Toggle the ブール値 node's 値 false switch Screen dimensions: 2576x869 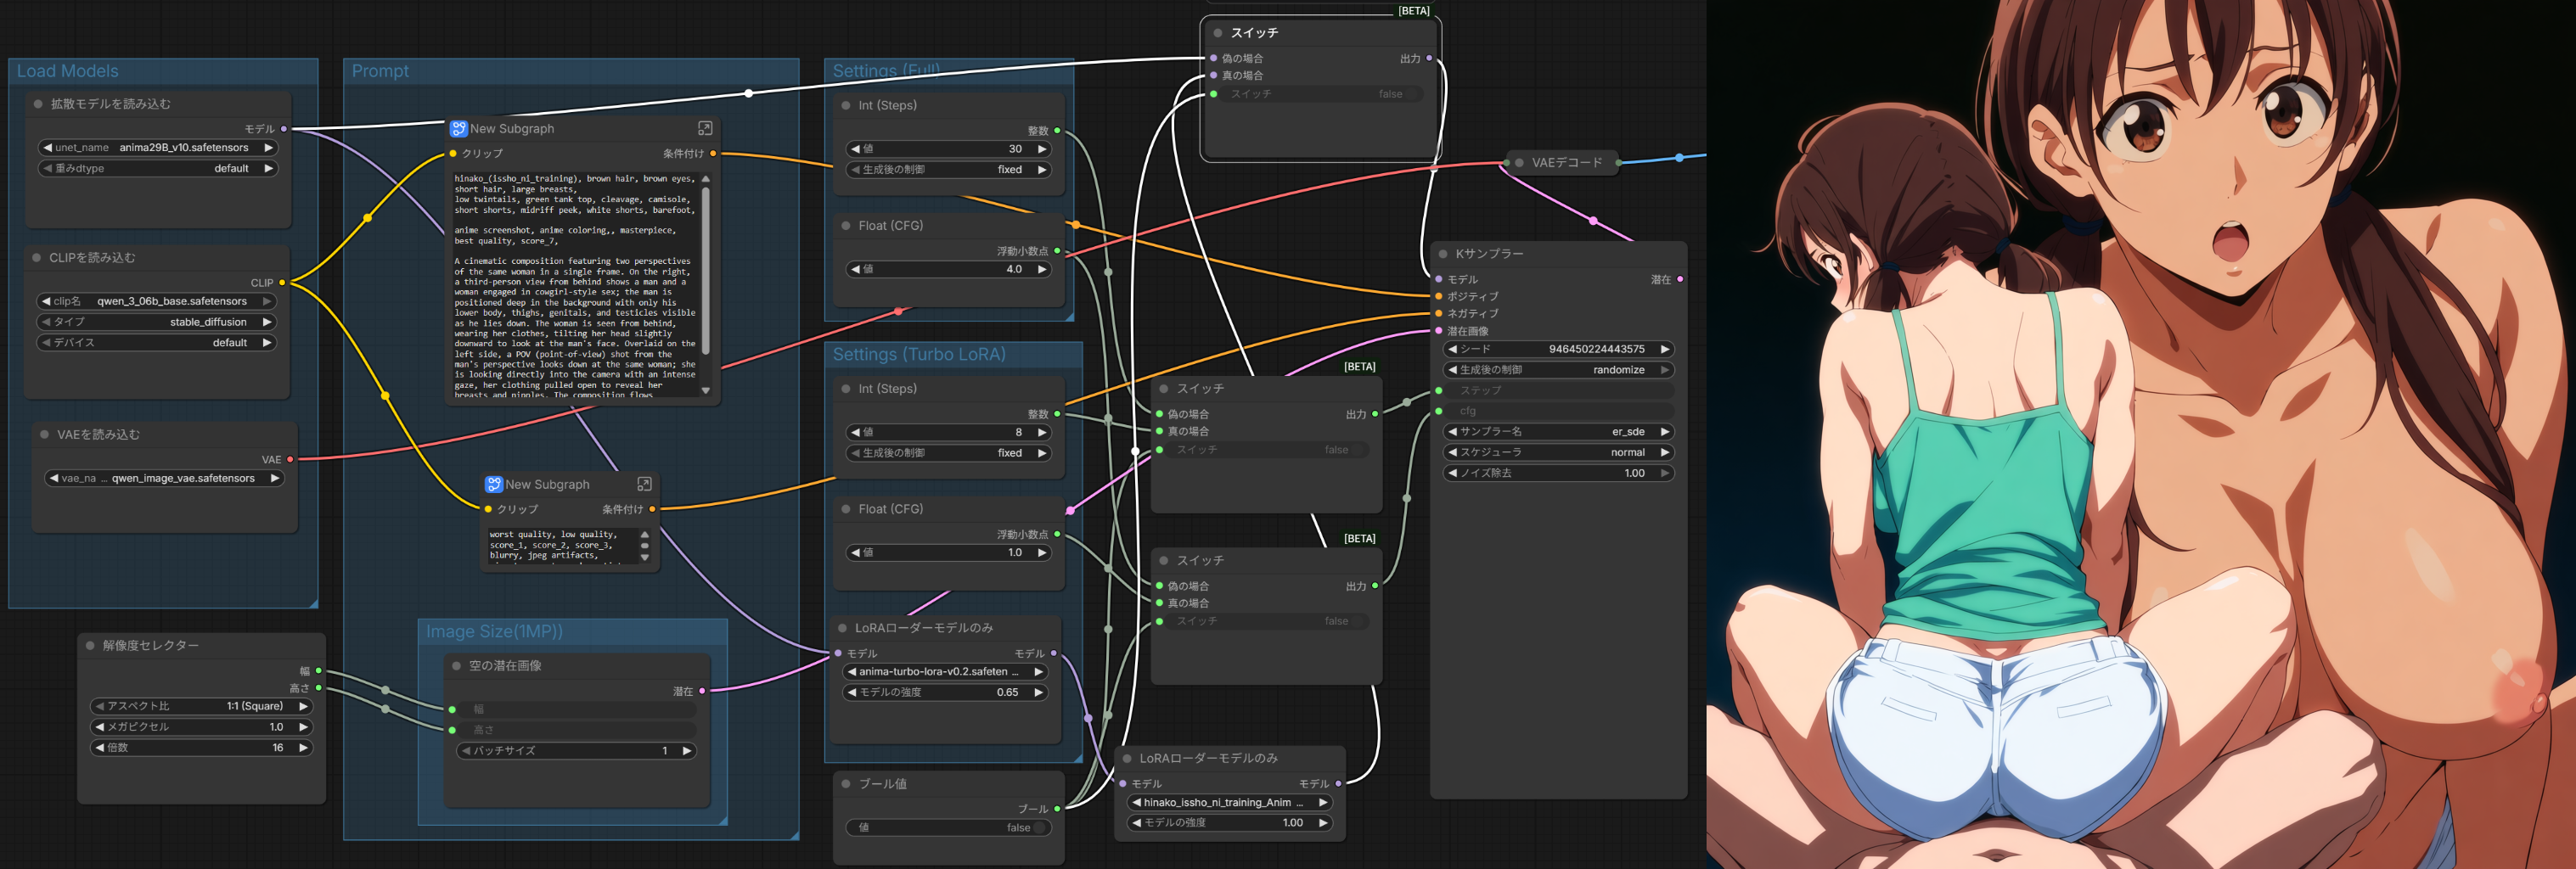949,828
